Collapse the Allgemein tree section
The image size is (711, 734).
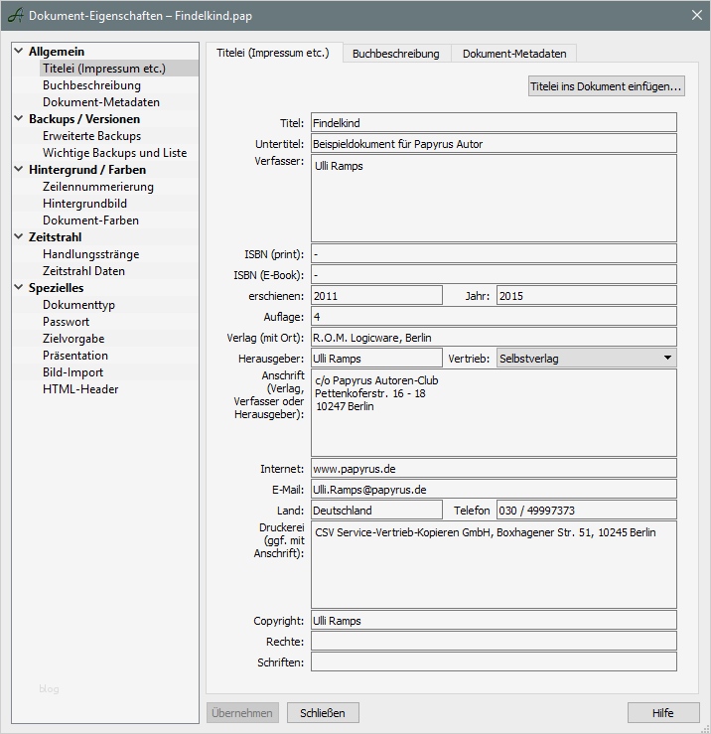pos(19,51)
